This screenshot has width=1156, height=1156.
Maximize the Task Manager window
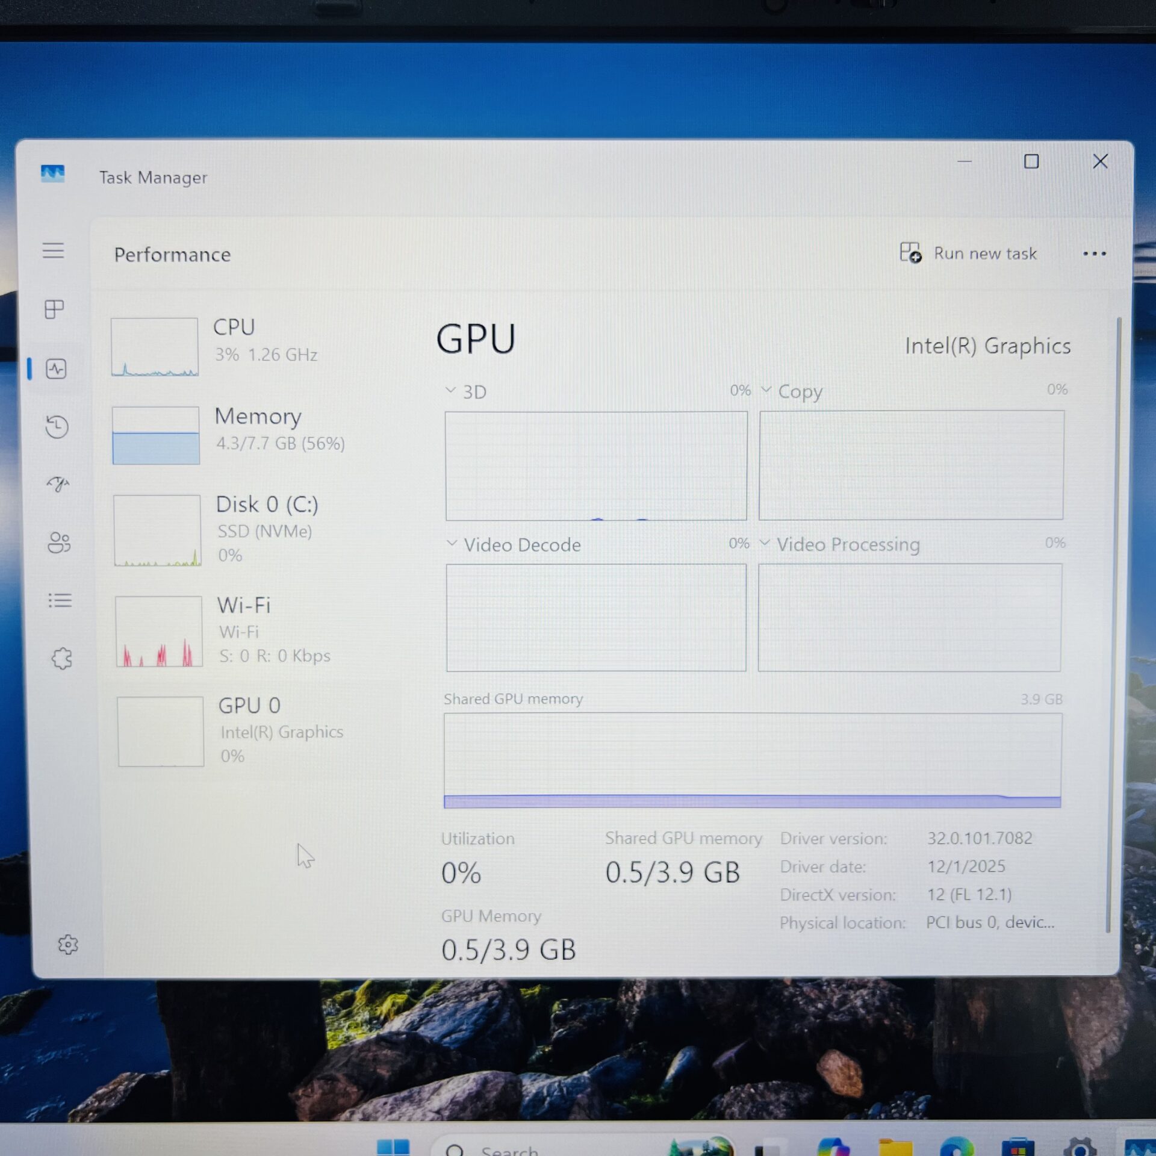click(1031, 161)
